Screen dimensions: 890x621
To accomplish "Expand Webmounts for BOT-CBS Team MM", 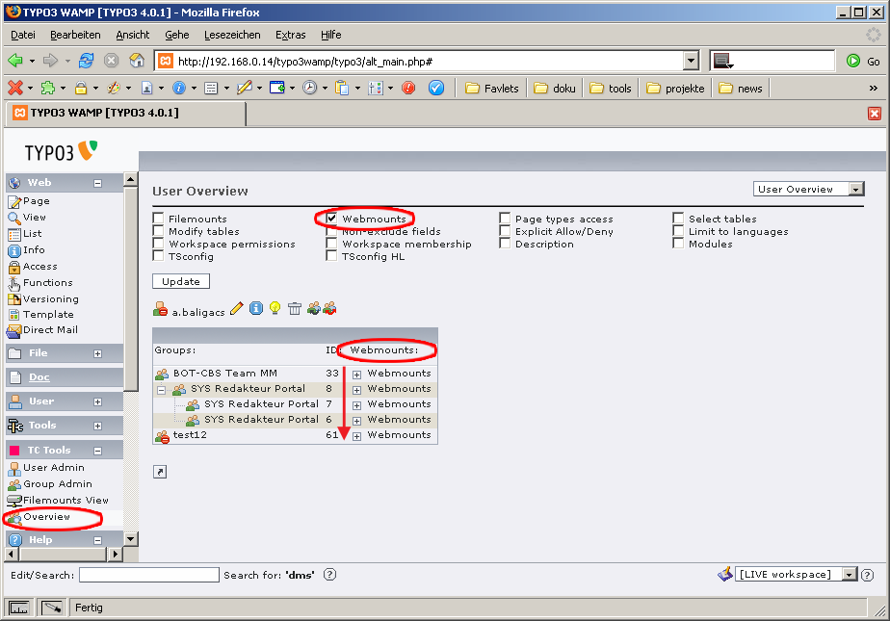I will click(x=357, y=375).
